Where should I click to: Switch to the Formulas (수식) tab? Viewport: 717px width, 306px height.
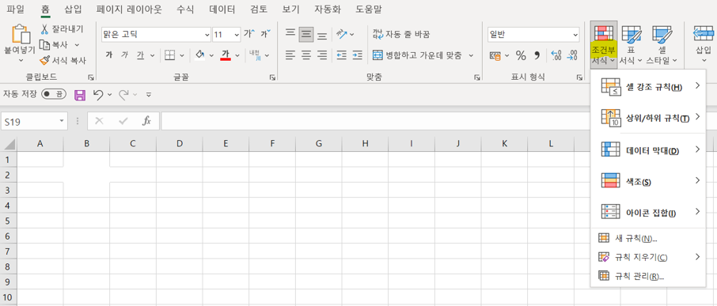click(185, 9)
